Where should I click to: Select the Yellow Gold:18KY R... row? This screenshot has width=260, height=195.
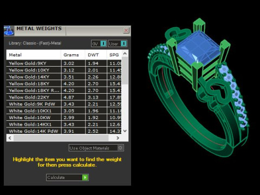click(x=64, y=90)
